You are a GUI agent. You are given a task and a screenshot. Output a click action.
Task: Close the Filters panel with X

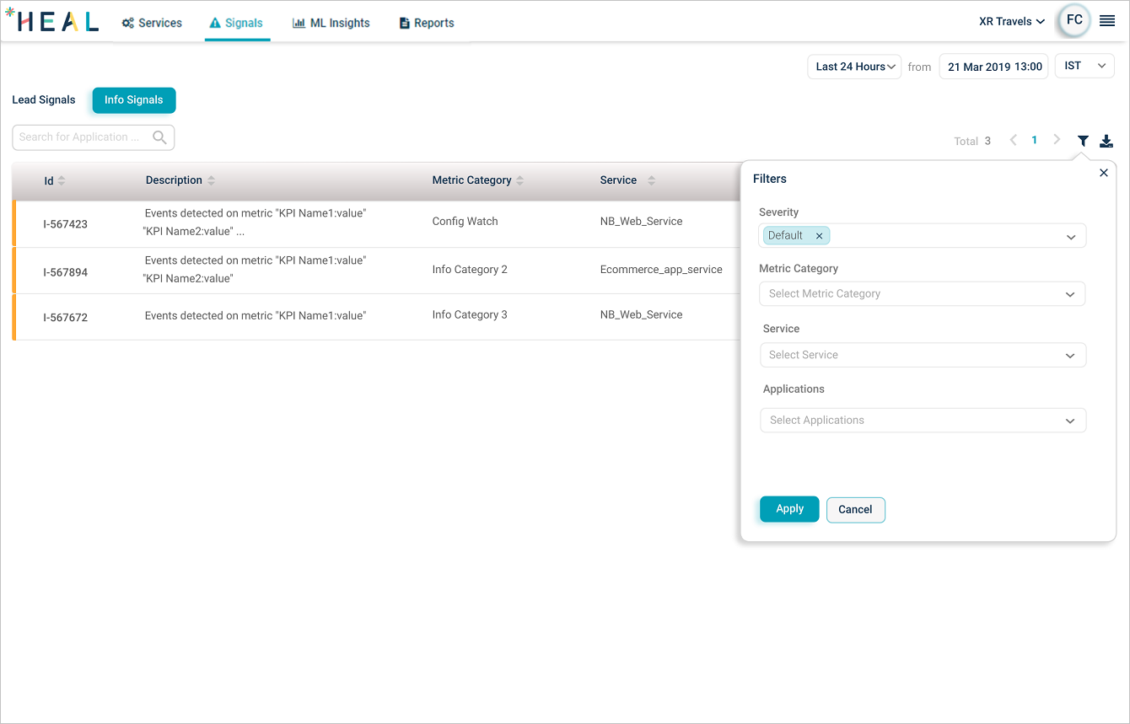tap(1104, 173)
